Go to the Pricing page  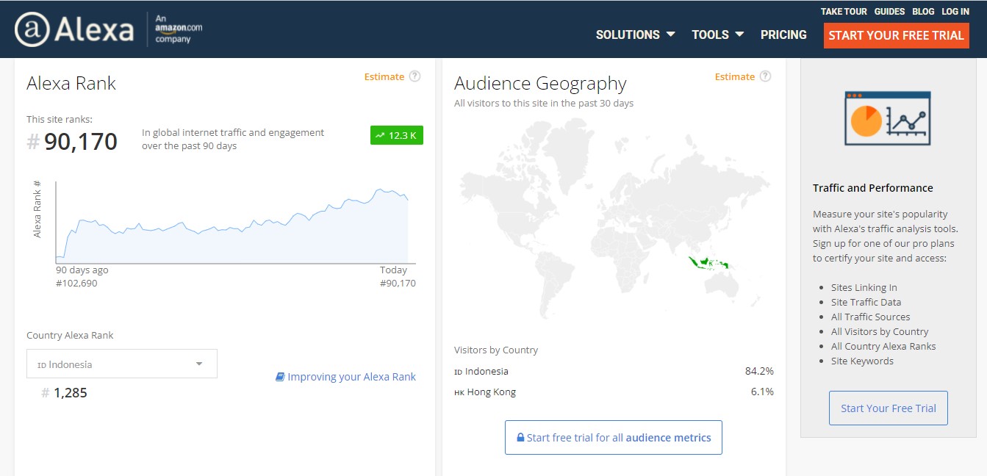[x=783, y=35]
